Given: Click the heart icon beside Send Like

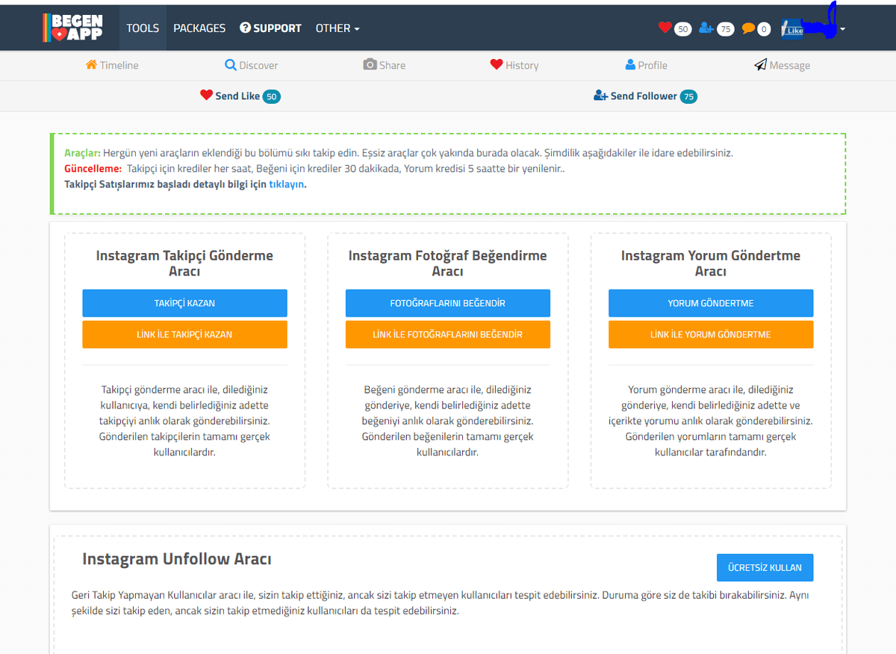Looking at the screenshot, I should point(207,96).
